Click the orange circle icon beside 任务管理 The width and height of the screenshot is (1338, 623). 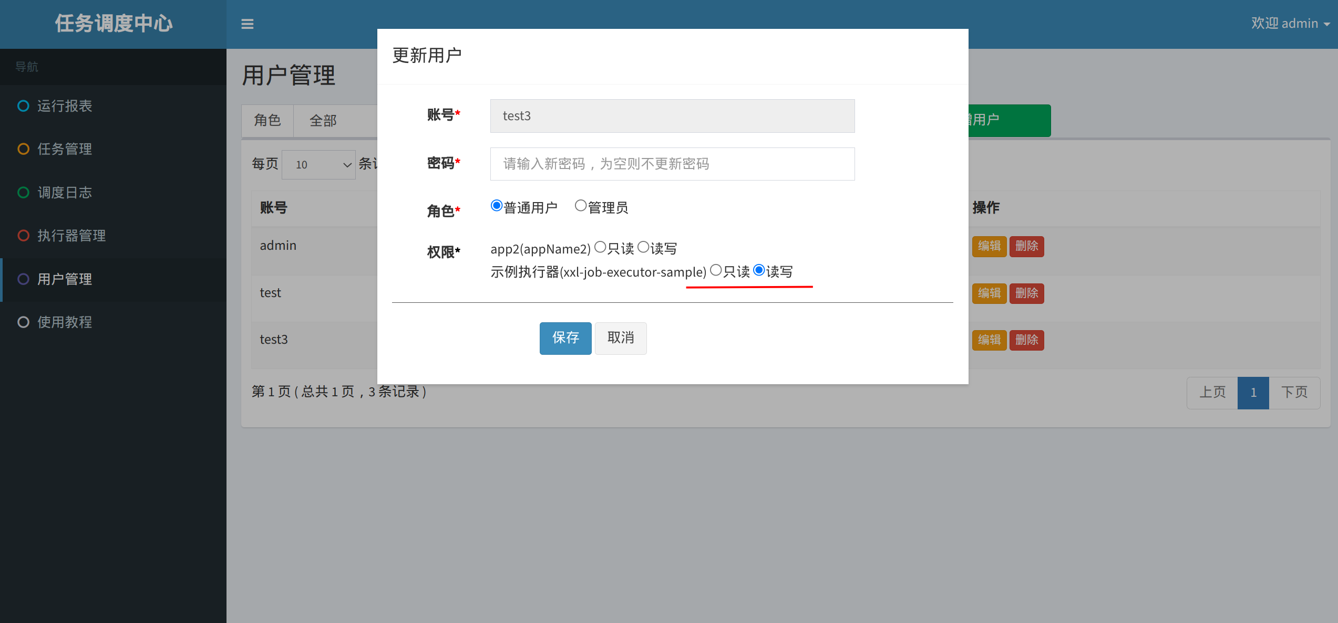tap(23, 149)
